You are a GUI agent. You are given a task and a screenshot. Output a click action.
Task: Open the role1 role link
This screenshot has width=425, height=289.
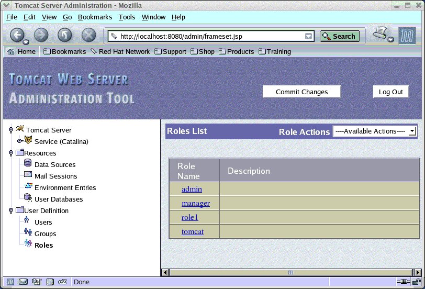[x=189, y=217]
